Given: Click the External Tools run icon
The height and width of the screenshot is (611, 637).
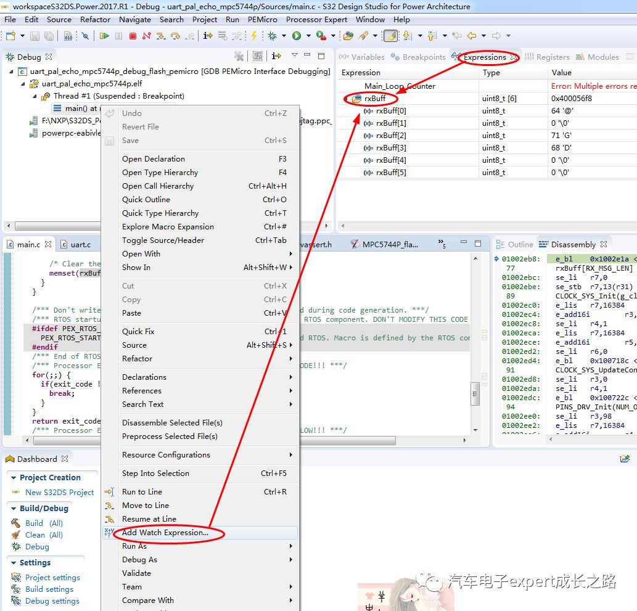Looking at the screenshot, I should coord(321,36).
